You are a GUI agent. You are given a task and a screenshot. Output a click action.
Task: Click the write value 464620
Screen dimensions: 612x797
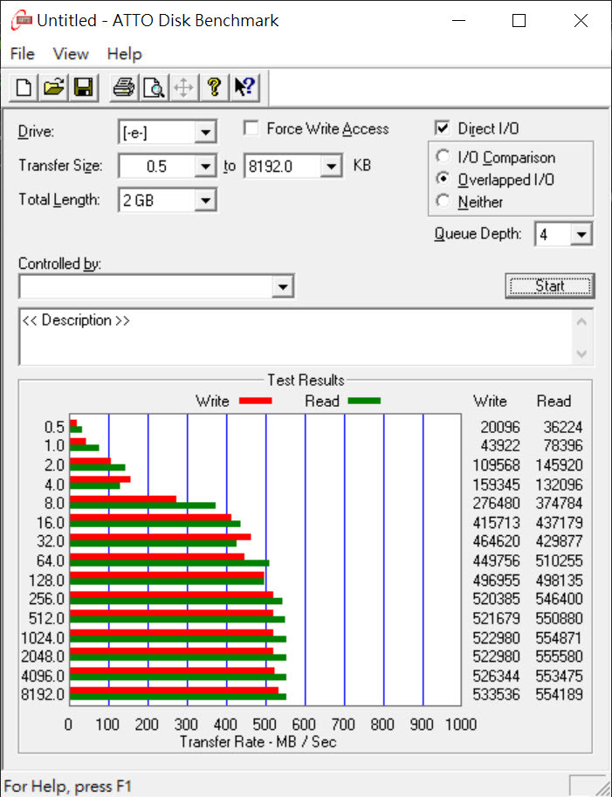point(496,541)
